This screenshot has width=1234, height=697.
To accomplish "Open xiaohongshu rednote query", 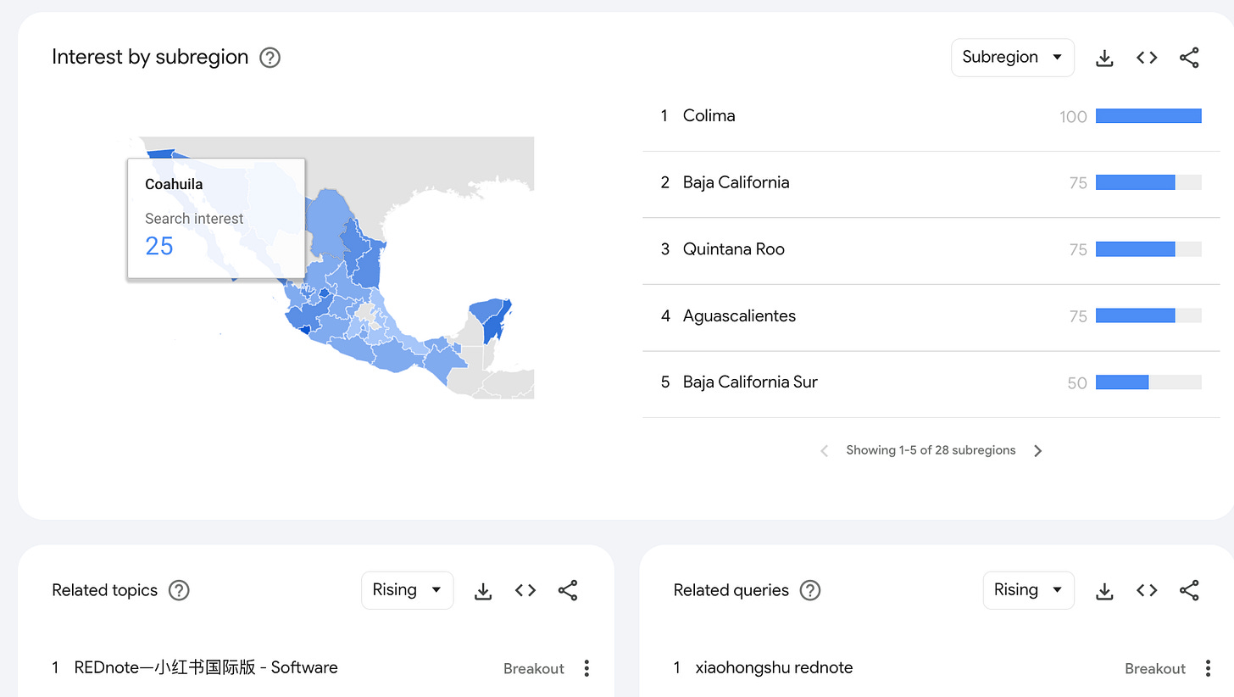I will coord(774,667).
